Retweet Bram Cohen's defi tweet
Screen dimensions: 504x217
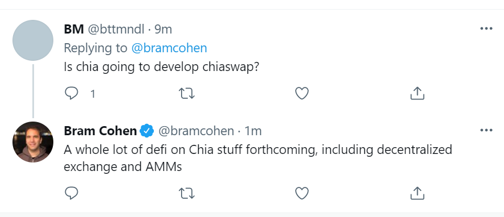186,193
